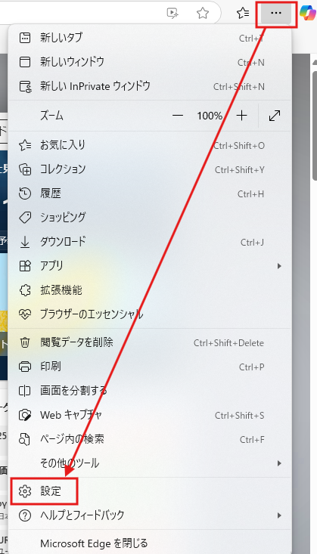Screen dimensions: 317x554
Task: Expand ヘルプとフィードバック submenu
Action: point(150,515)
